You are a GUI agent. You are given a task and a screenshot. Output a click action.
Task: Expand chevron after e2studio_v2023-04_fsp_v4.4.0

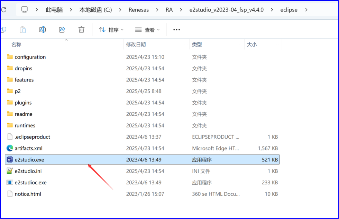pos(272,10)
